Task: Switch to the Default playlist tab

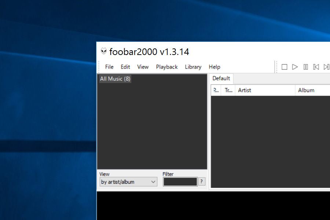Action: pyautogui.click(x=221, y=78)
